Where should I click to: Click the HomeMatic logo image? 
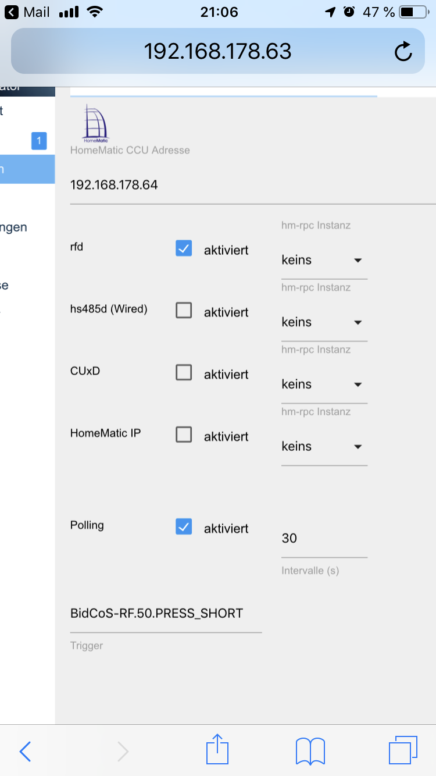(96, 124)
